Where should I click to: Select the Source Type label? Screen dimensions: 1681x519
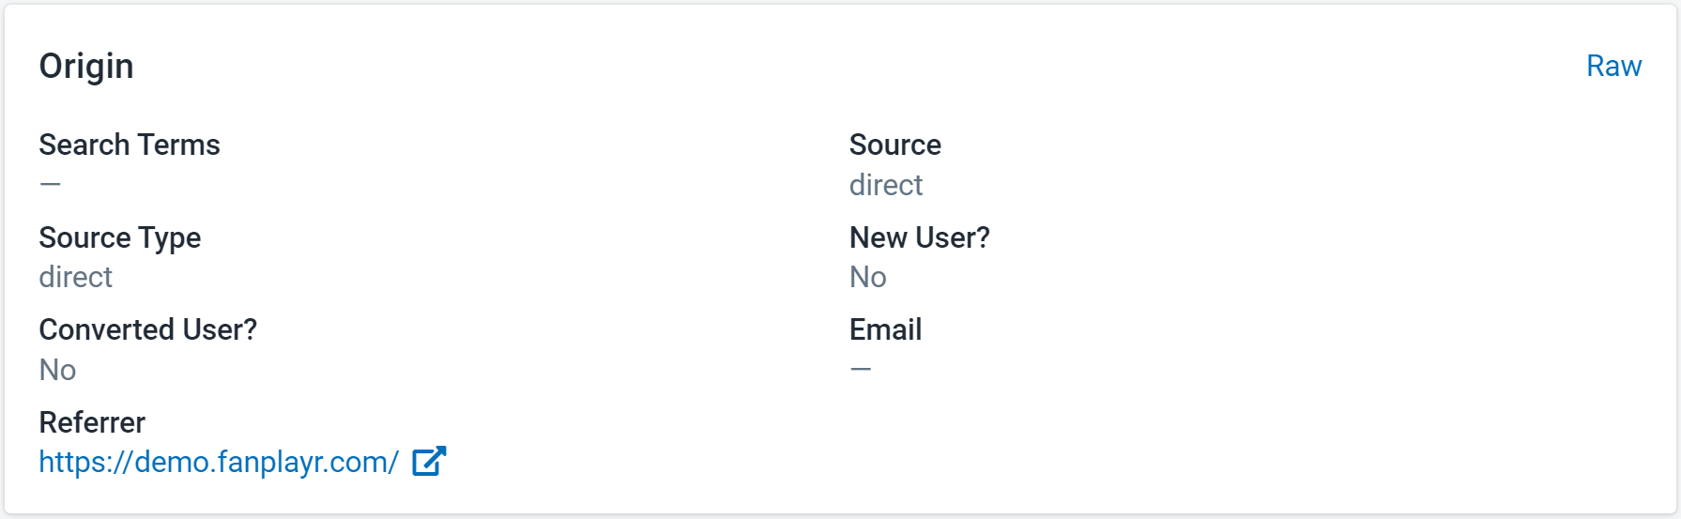[120, 237]
